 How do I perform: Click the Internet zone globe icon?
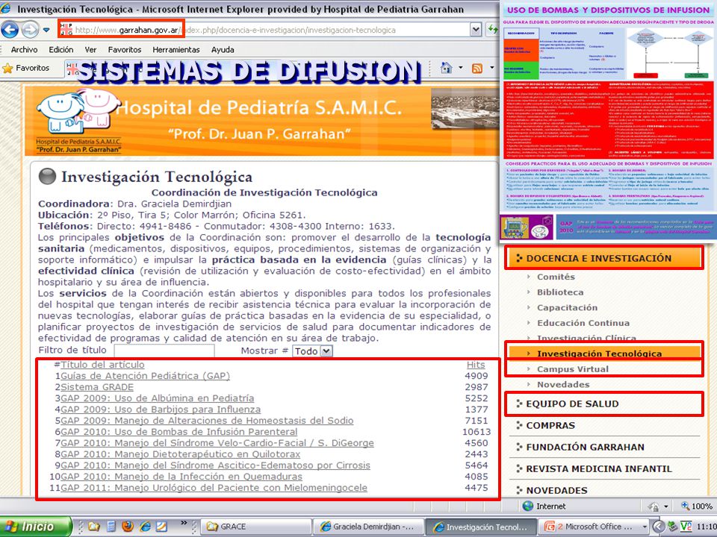click(x=528, y=506)
